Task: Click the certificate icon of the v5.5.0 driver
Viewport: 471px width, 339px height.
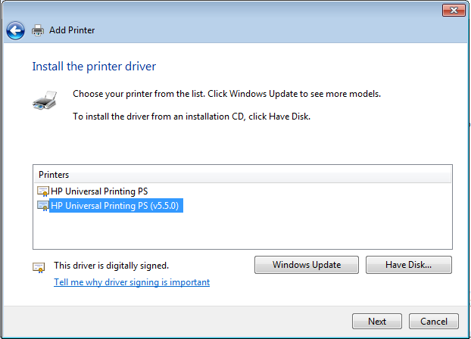Action: tap(43, 205)
